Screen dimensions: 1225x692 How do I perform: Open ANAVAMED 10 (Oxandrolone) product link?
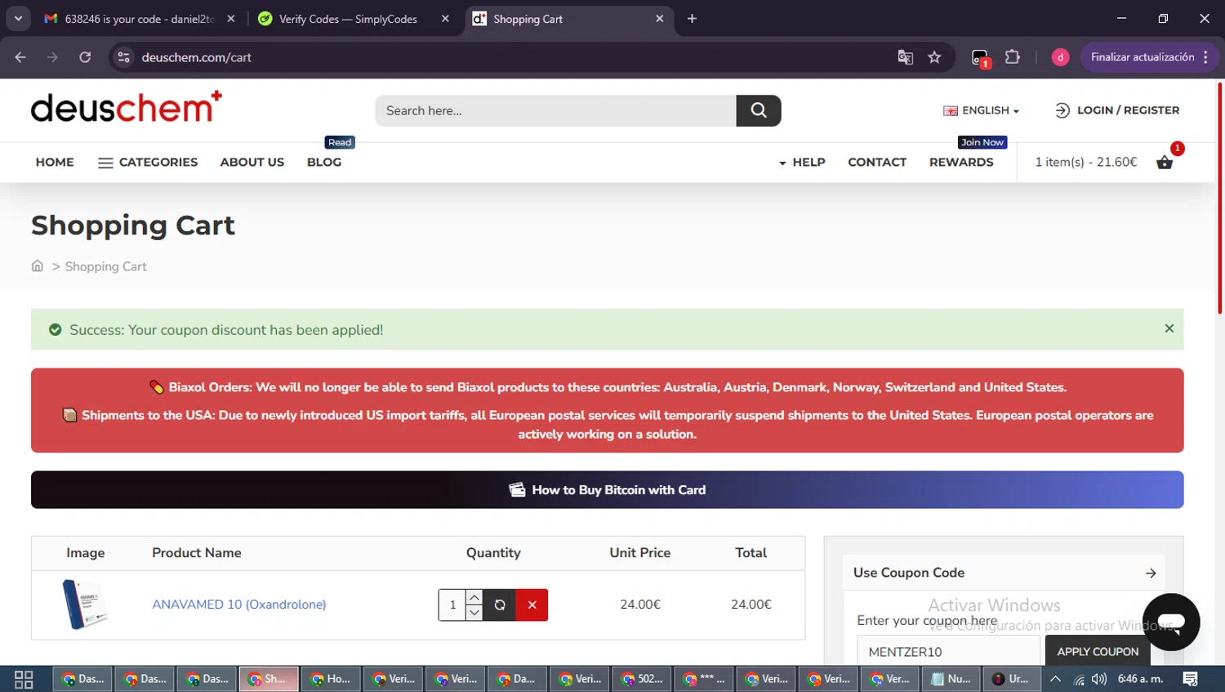click(x=239, y=605)
